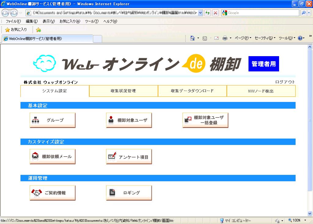Switch to the 収集状況管理 tab
The image size is (313, 224).
coord(123,91)
